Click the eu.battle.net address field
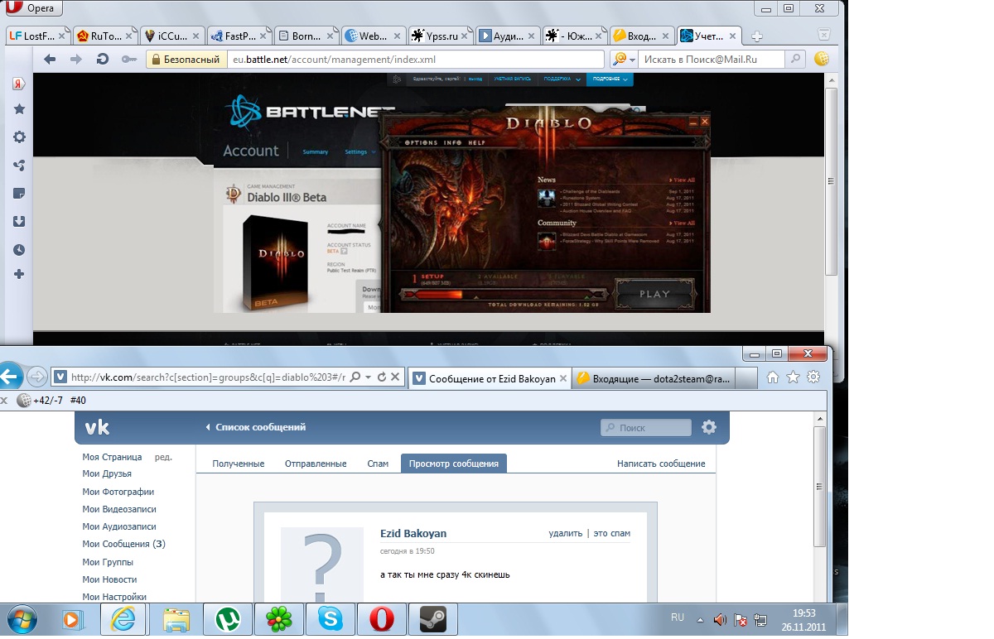Image resolution: width=994 pixels, height=639 pixels. click(417, 60)
